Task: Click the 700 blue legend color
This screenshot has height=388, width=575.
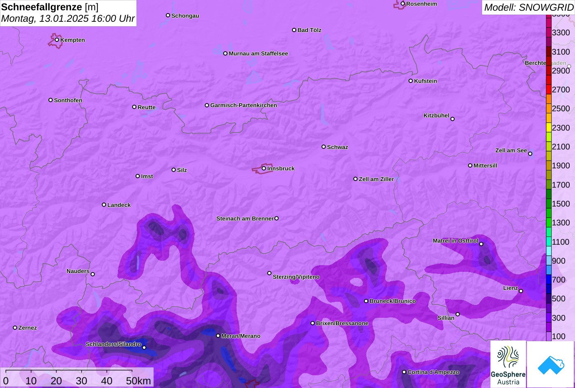Action: (549, 280)
